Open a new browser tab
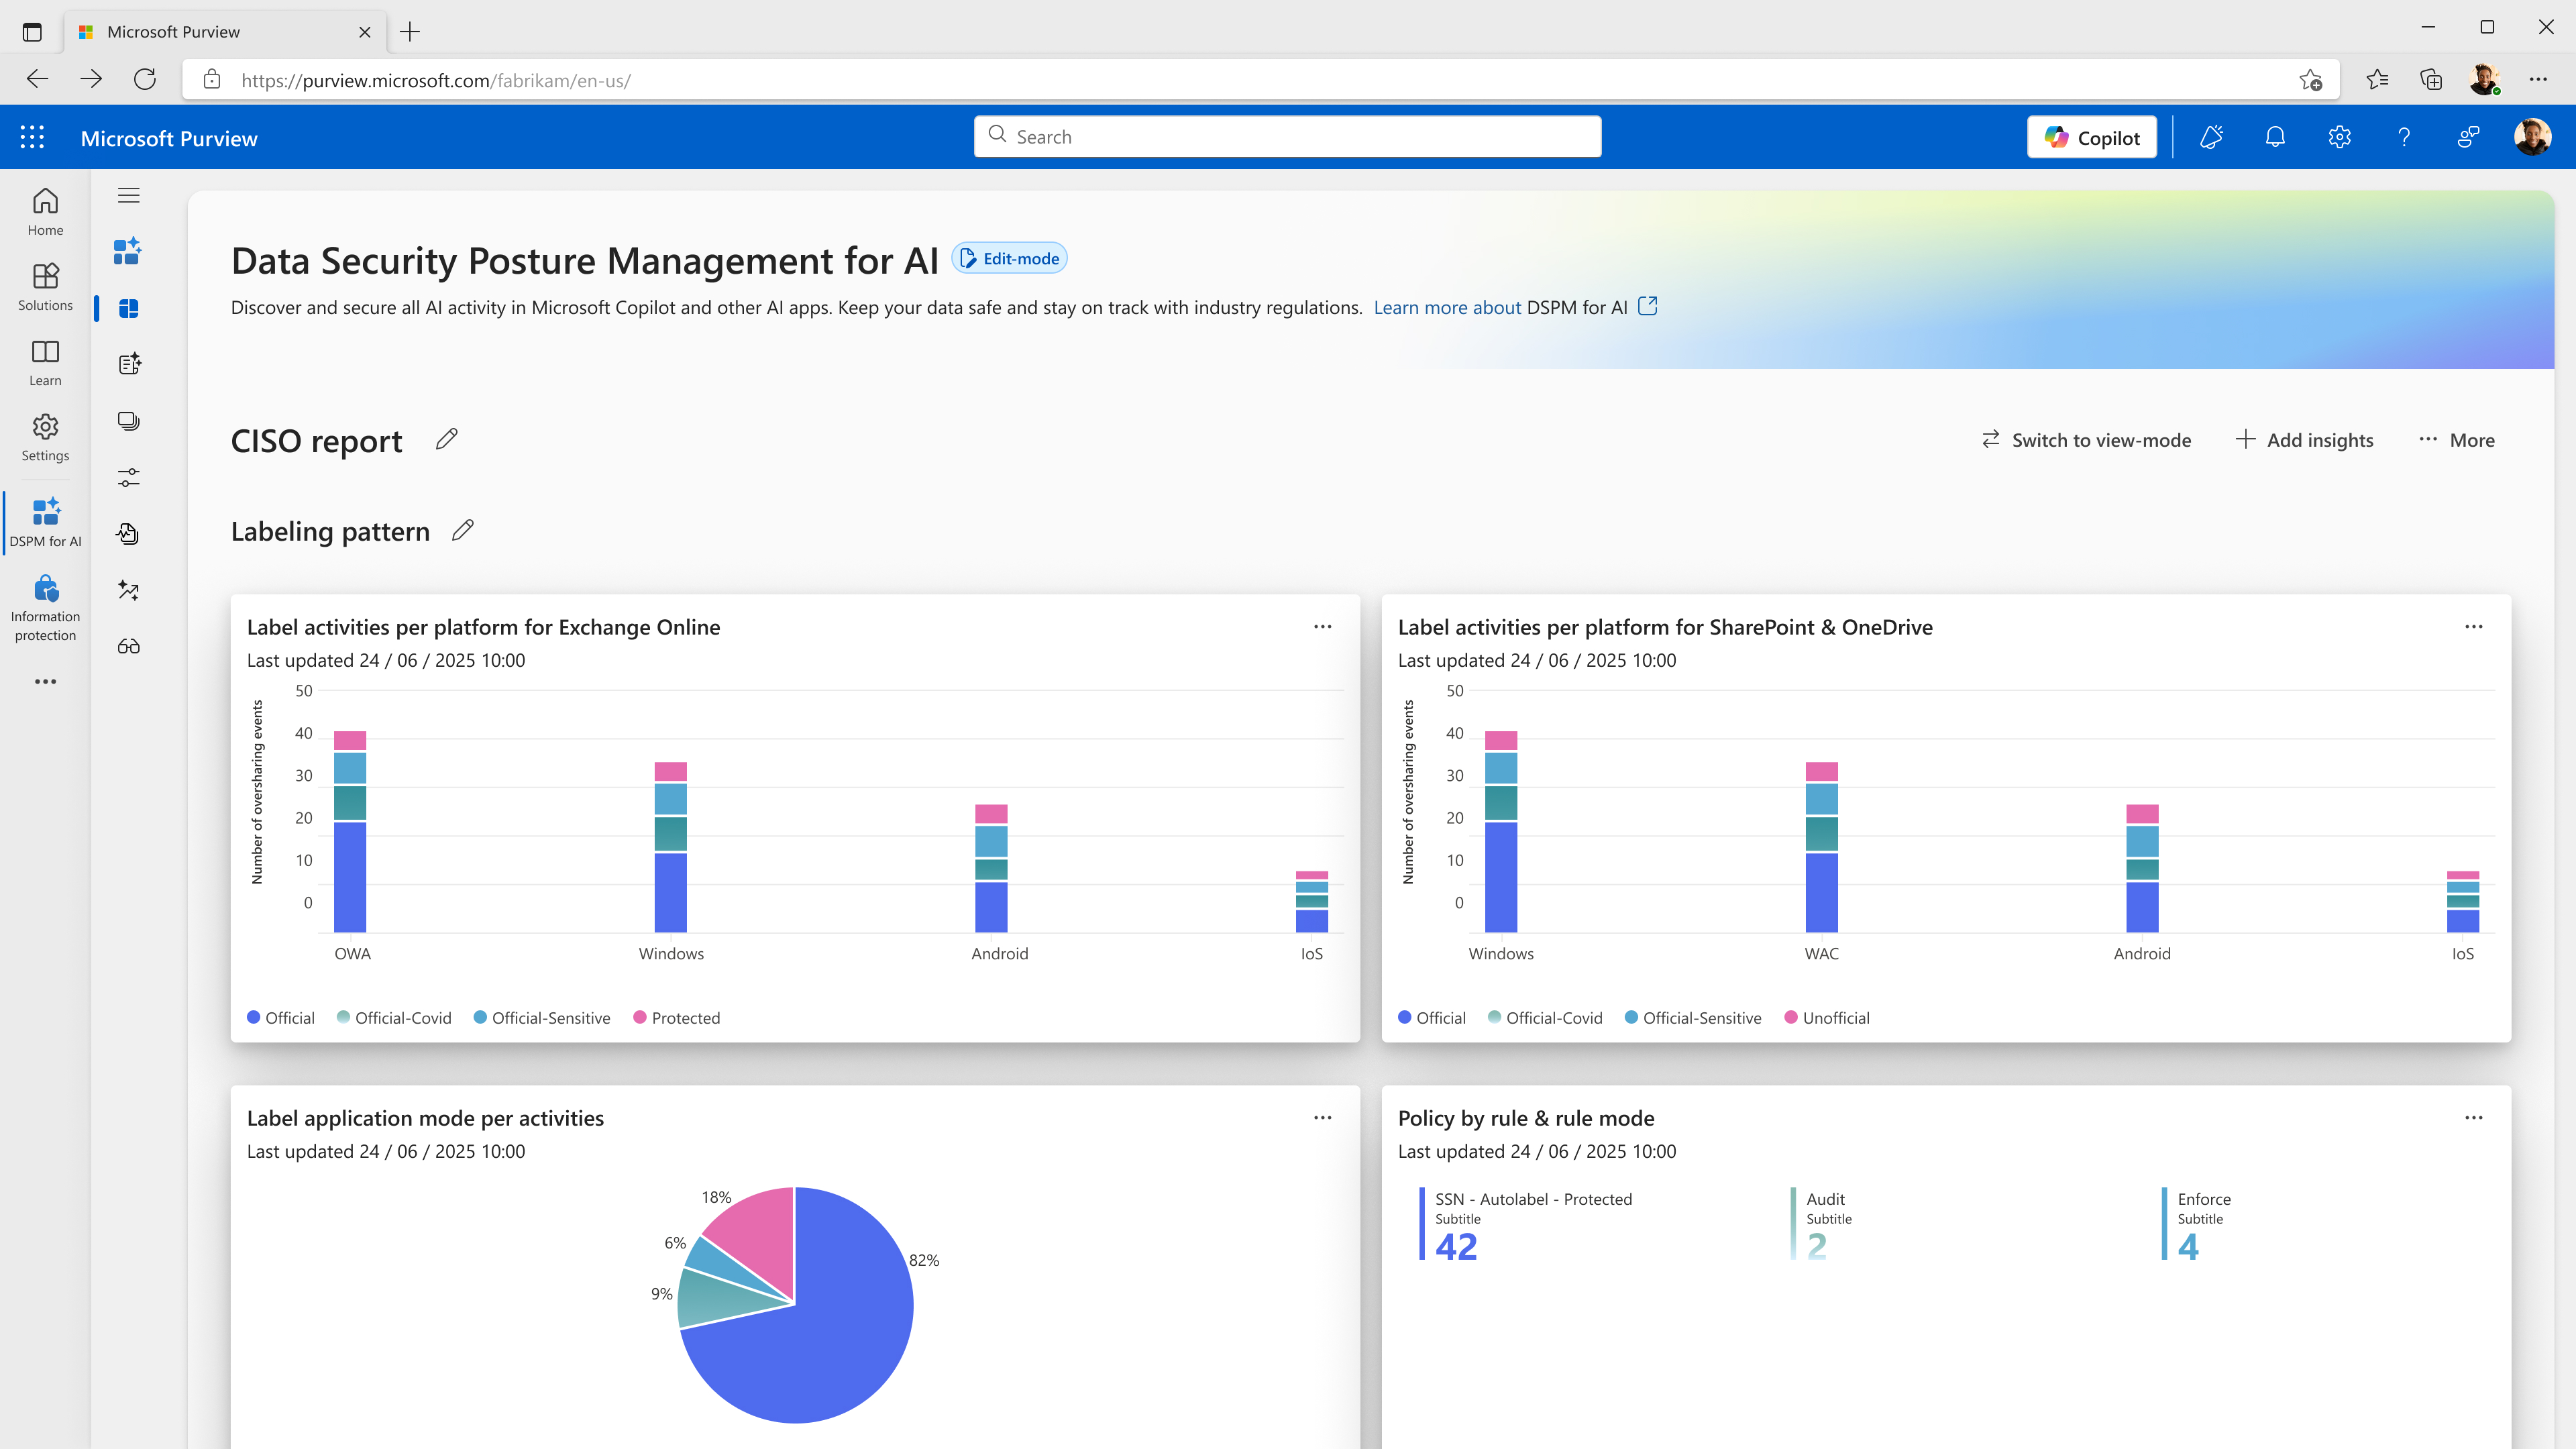Screen dimensions: 2576x1449 [410, 32]
